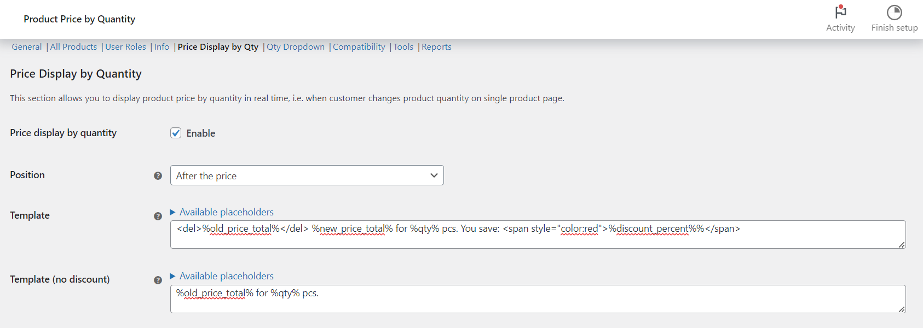This screenshot has height=328, width=923.
Task: Switch to the Qty Dropdown tab
Action: coord(296,47)
